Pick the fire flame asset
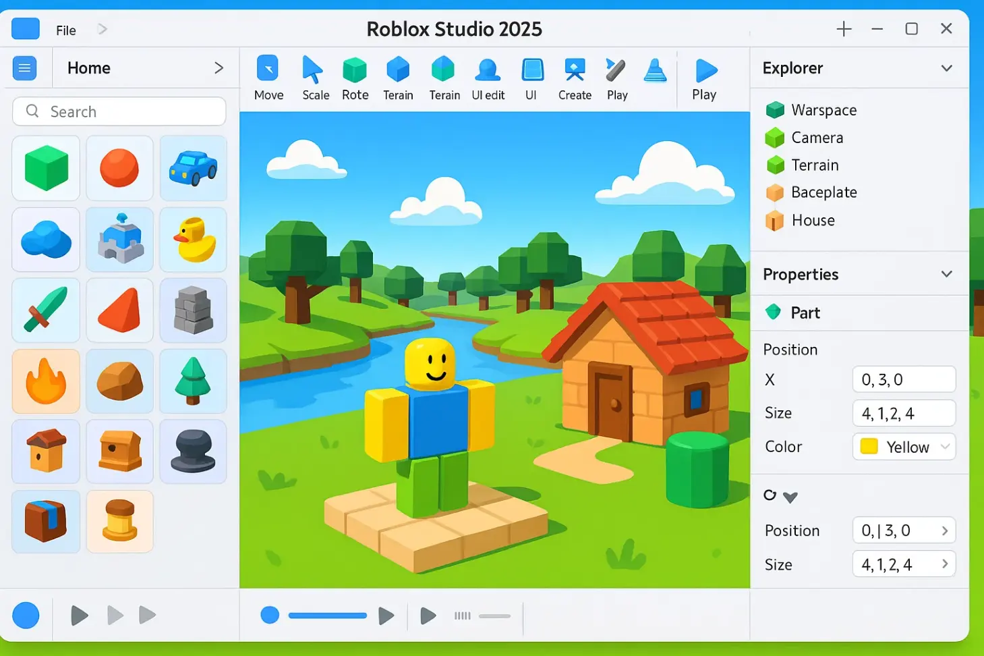The height and width of the screenshot is (656, 984). [46, 381]
